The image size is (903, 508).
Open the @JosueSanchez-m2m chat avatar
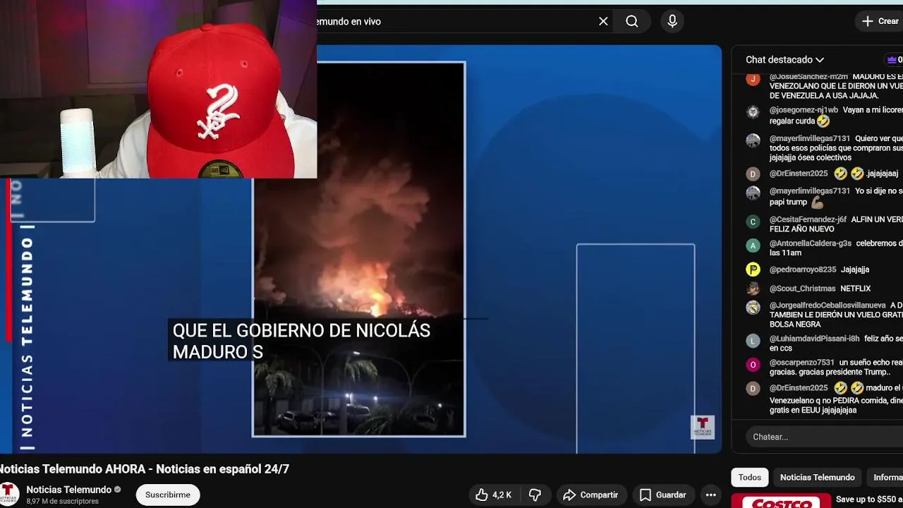[x=753, y=79]
